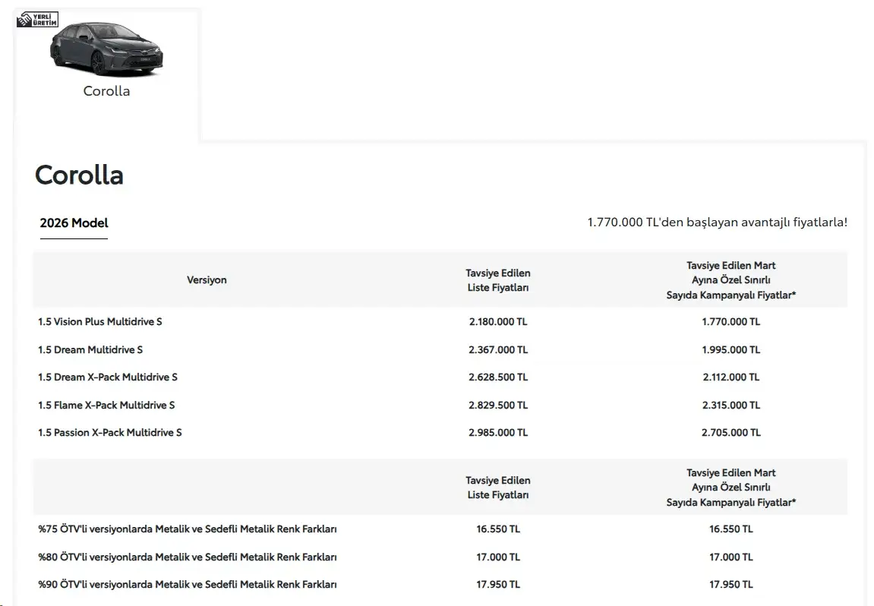Select the %75 ÖTV'li Metalik Renk Farkları row
The height and width of the screenshot is (606, 874).
click(440, 529)
